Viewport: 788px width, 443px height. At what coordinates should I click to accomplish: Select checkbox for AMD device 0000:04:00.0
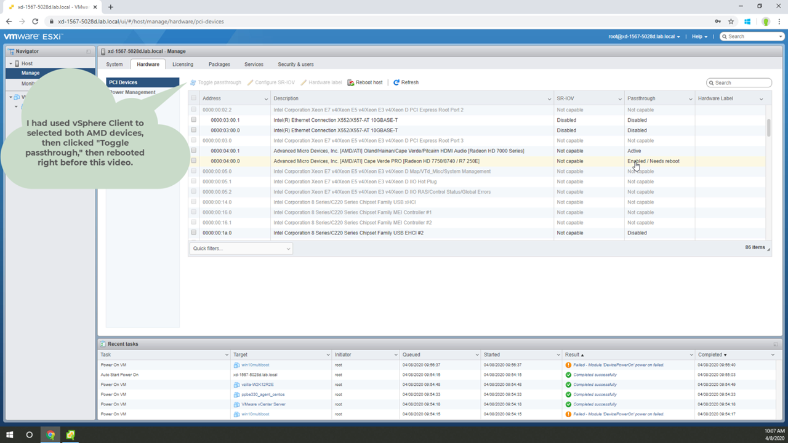click(x=194, y=161)
